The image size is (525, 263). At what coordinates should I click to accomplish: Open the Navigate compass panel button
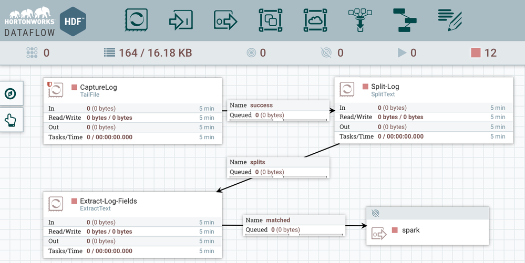pyautogui.click(x=11, y=93)
